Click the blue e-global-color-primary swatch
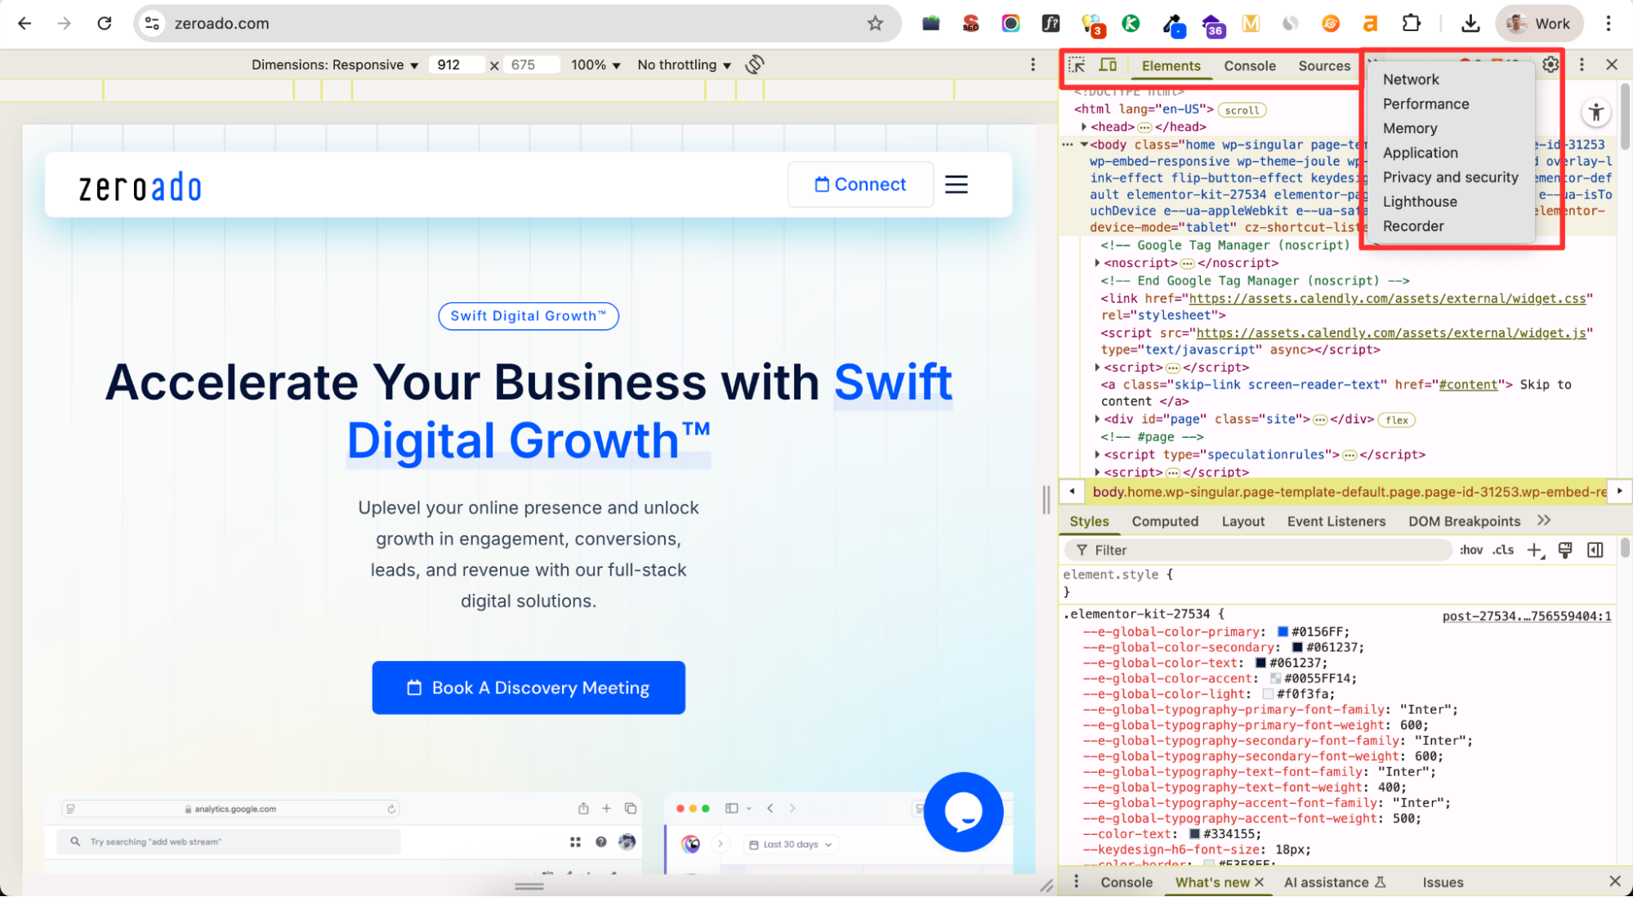The height and width of the screenshot is (897, 1633). (1283, 631)
